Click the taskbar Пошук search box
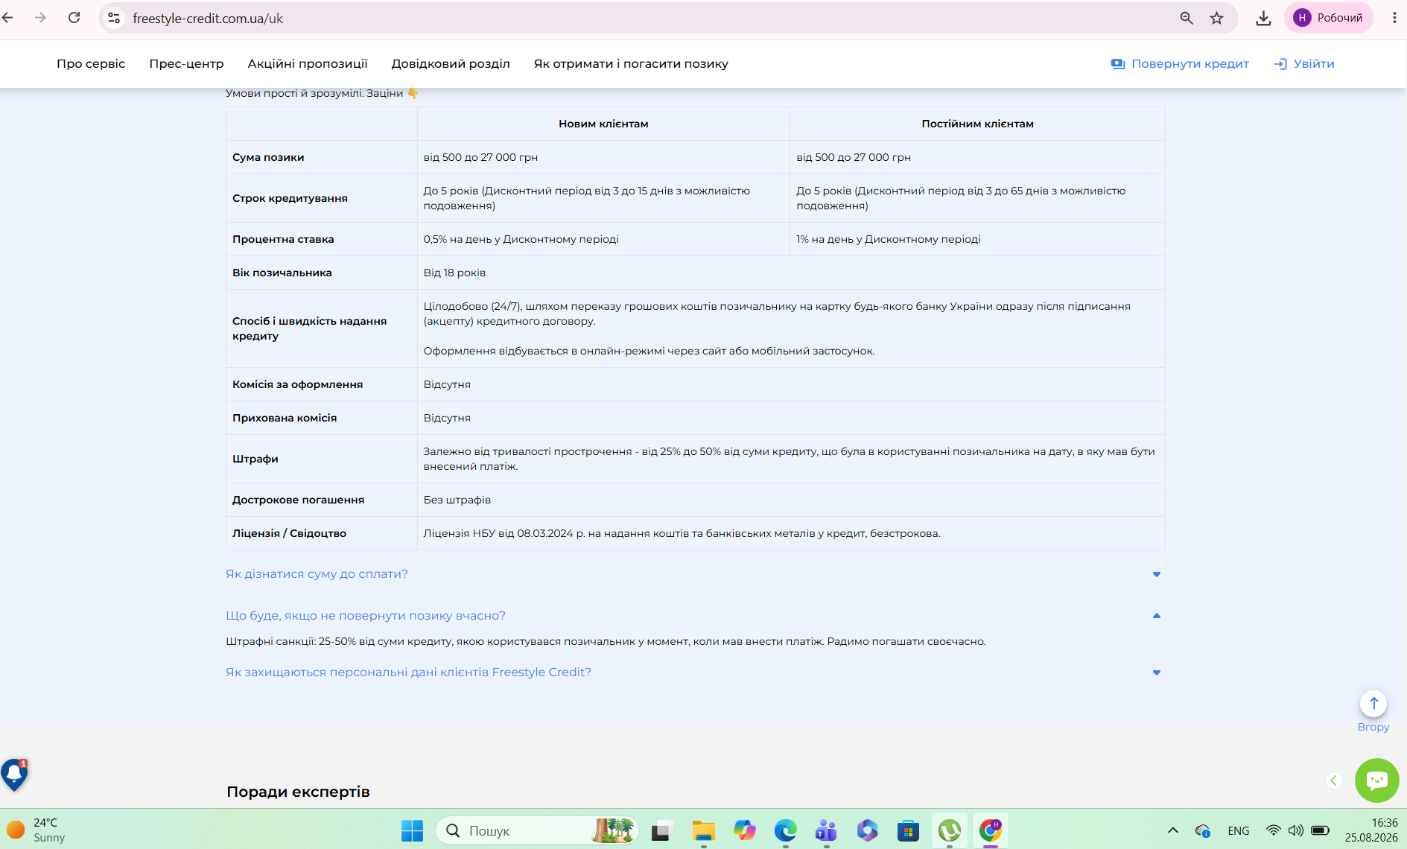 tap(537, 830)
